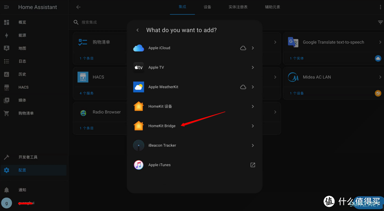384x211 pixels.
Task: Click the Apple iTunes music note icon
Action: (x=139, y=165)
